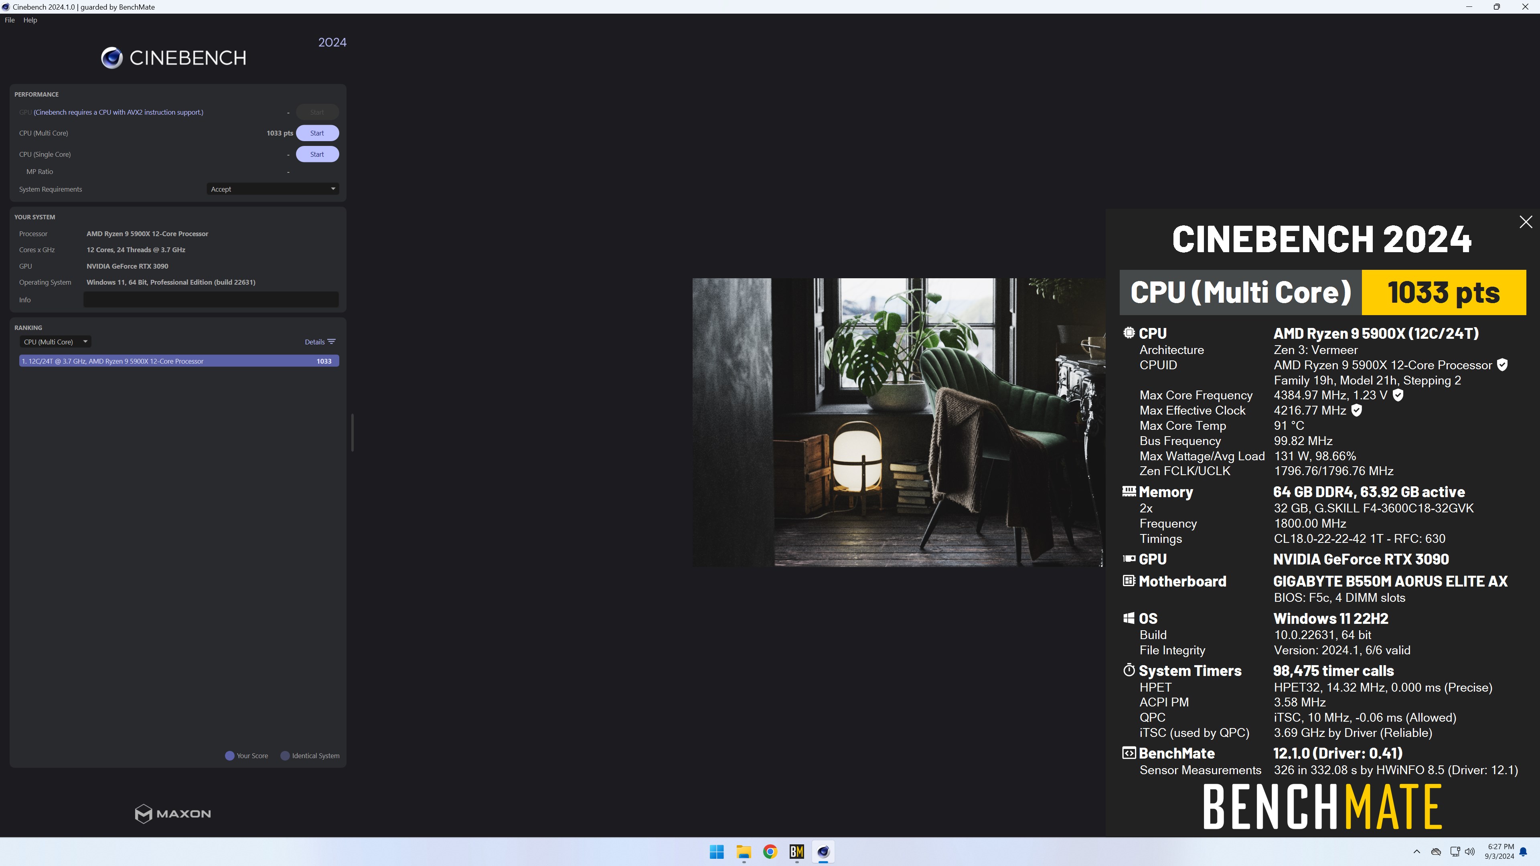Screen dimensions: 1540x866
Task: Click the BenchMate code icon
Action: coord(1129,753)
